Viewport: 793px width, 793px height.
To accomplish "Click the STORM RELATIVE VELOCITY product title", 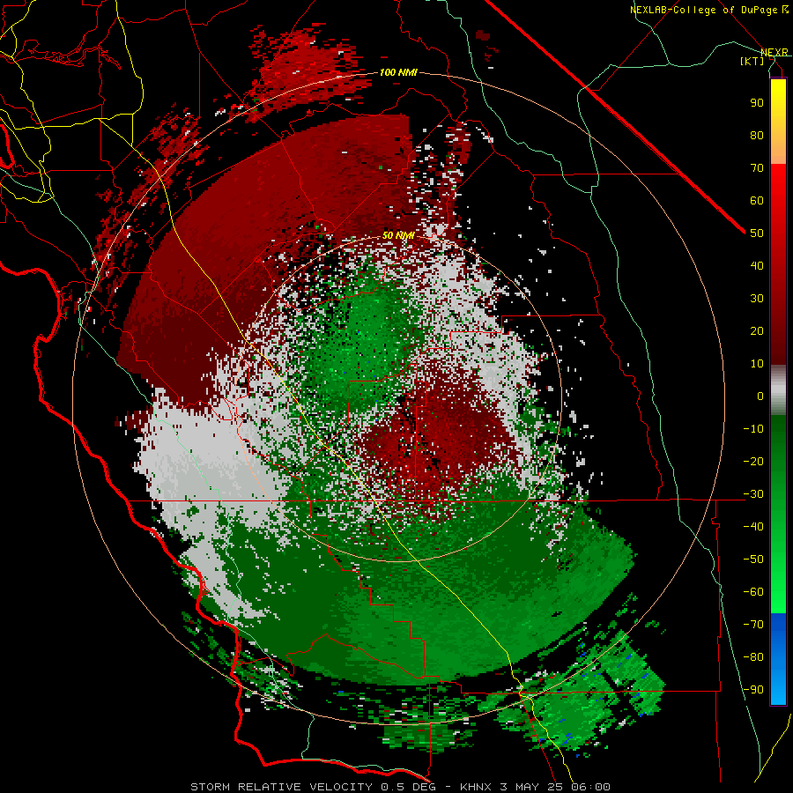I will coord(281,787).
